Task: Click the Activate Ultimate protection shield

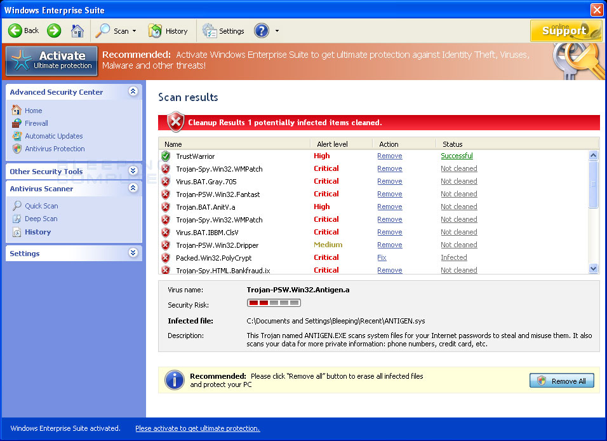Action: (x=51, y=60)
